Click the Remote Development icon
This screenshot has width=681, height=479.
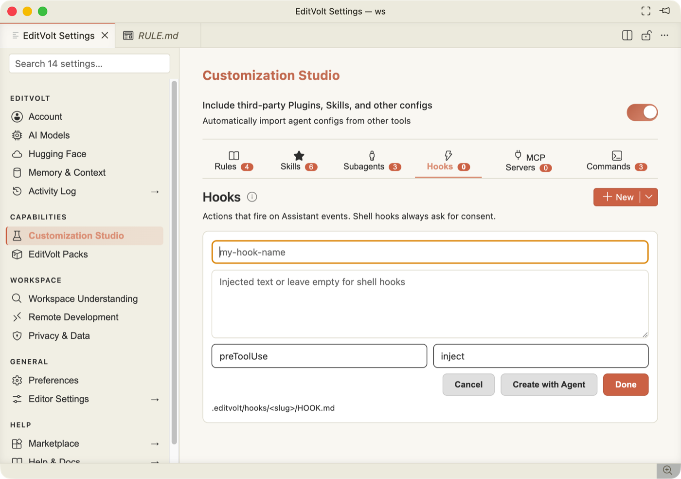17,317
